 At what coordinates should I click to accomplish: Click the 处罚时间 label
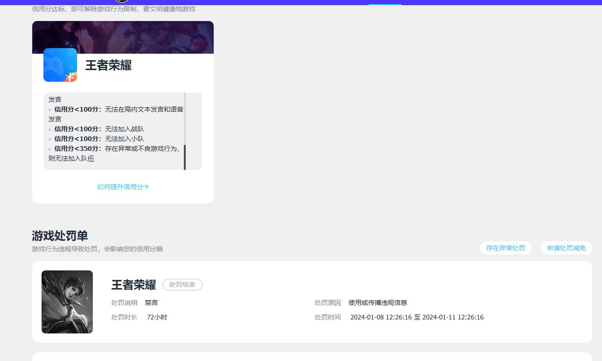328,317
